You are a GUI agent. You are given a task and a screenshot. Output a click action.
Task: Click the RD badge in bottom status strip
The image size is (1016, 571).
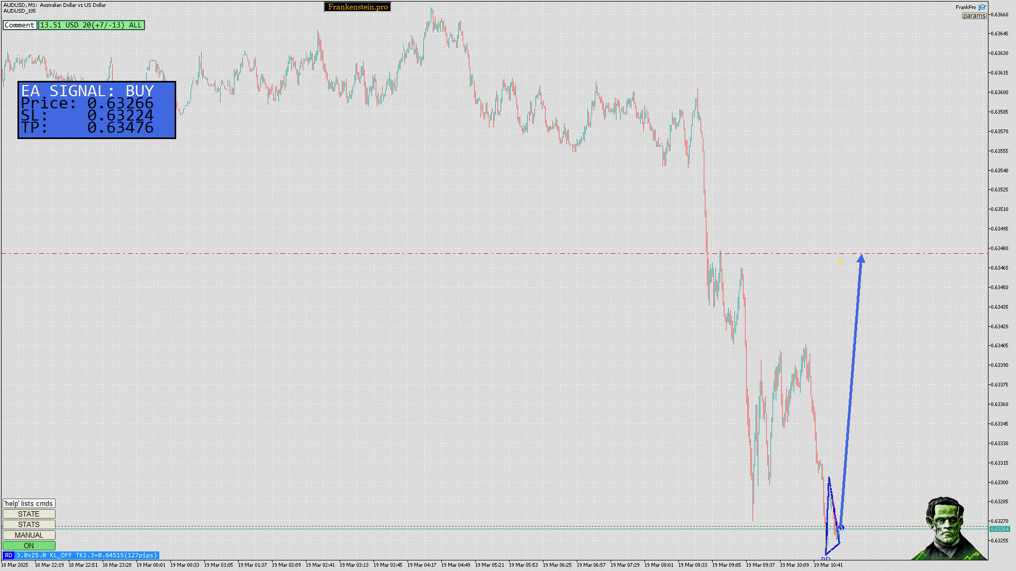point(8,555)
